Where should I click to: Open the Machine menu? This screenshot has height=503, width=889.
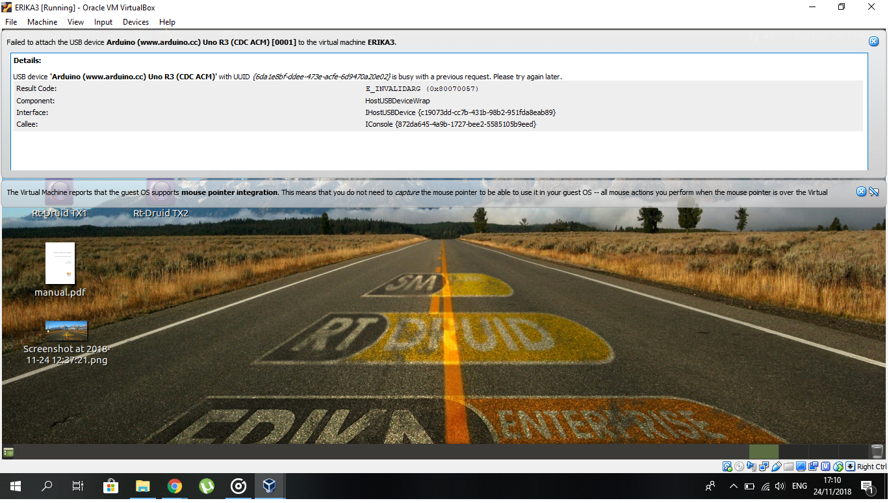42,22
